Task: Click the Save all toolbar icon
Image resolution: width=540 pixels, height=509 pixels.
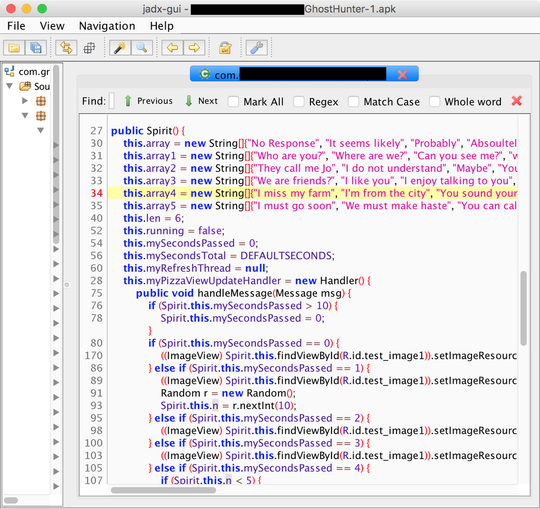Action: (x=36, y=48)
